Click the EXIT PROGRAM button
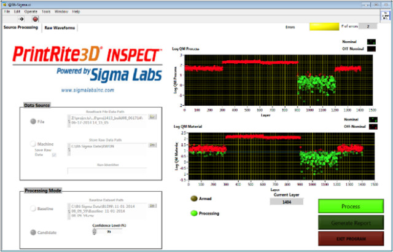This screenshot has height=252, width=393. [351, 238]
